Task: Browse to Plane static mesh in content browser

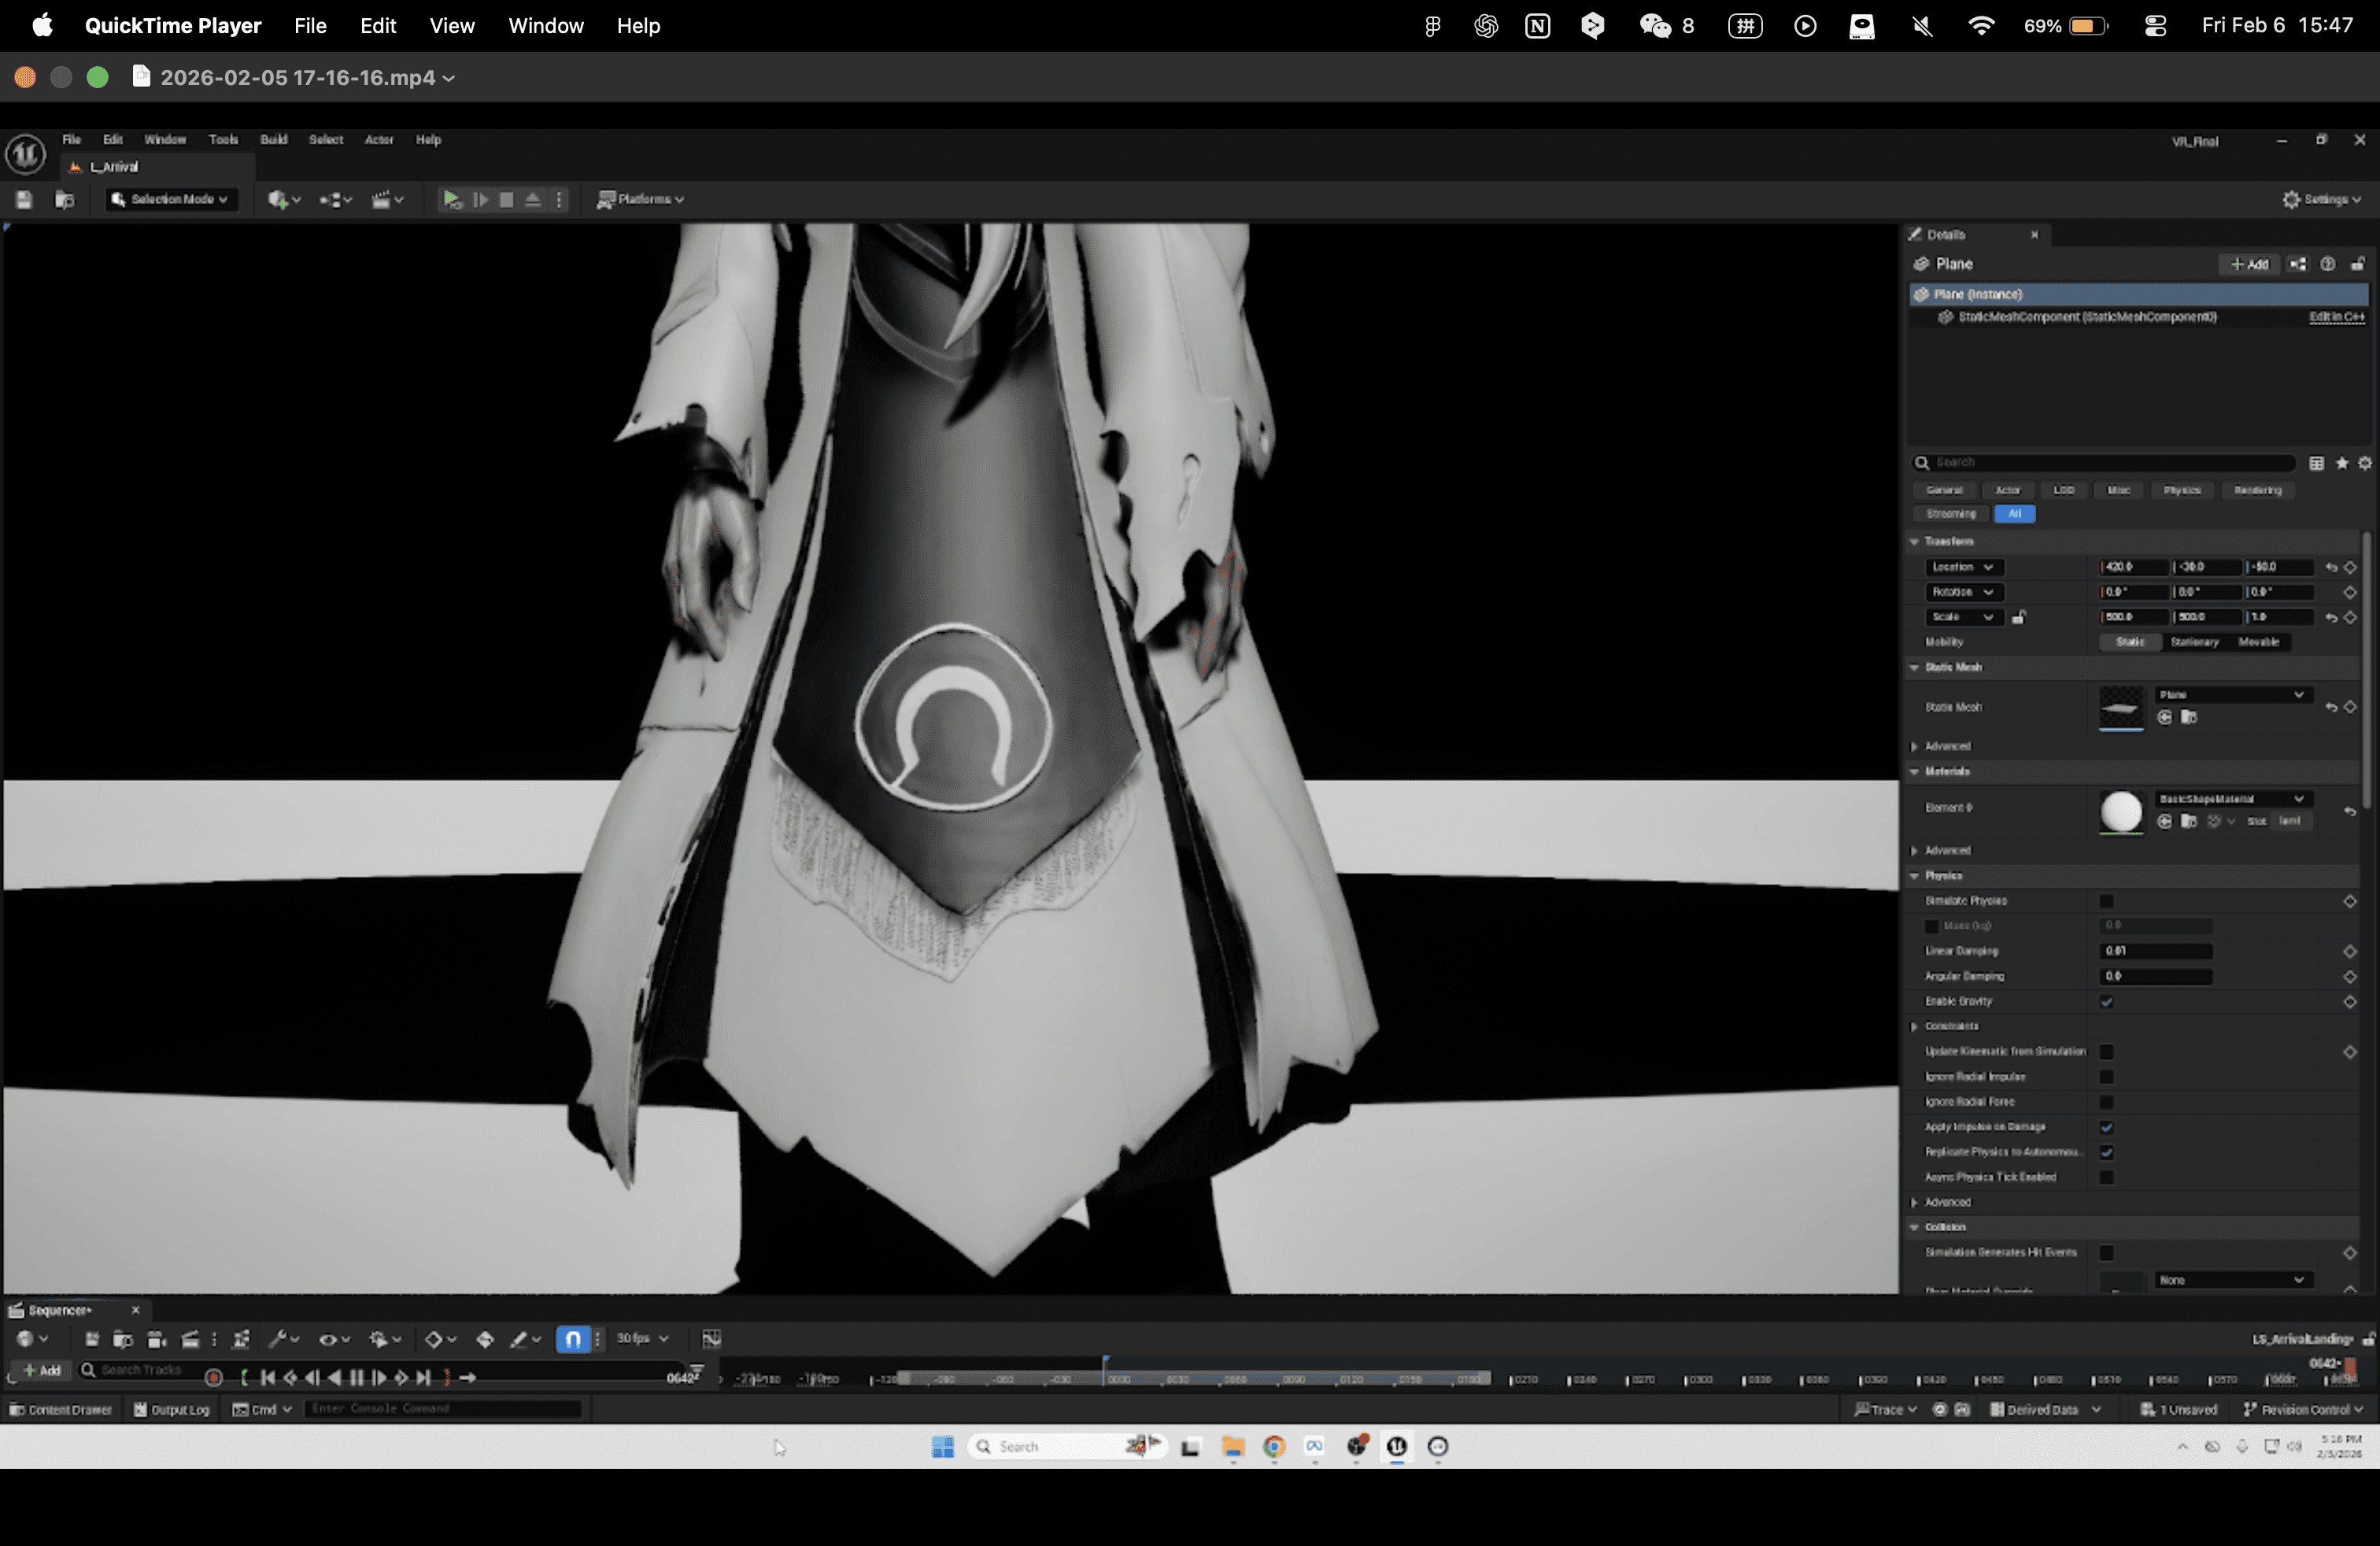Action: click(x=2188, y=717)
